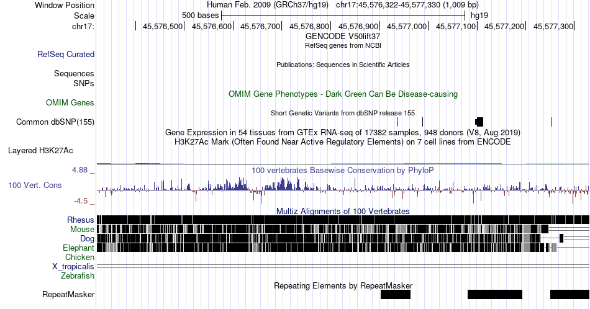Click chr17:45,576,322-45,577,330 position text
The width and height of the screenshot is (590, 309).
click(x=407, y=5)
